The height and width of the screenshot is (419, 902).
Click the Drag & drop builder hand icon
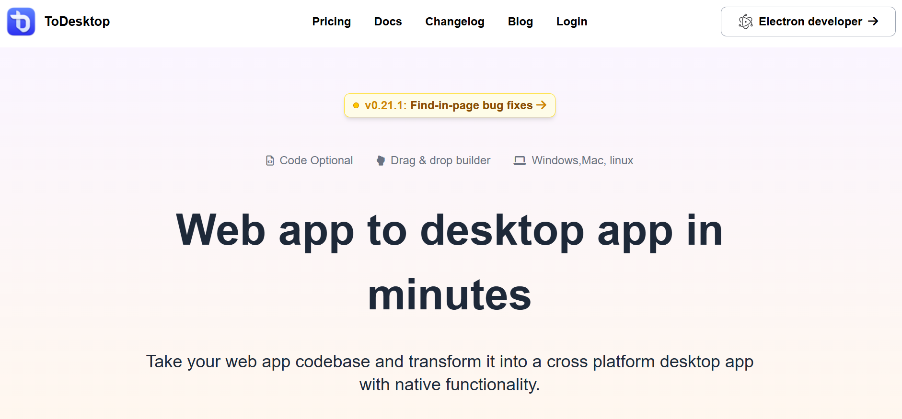pyautogui.click(x=381, y=160)
